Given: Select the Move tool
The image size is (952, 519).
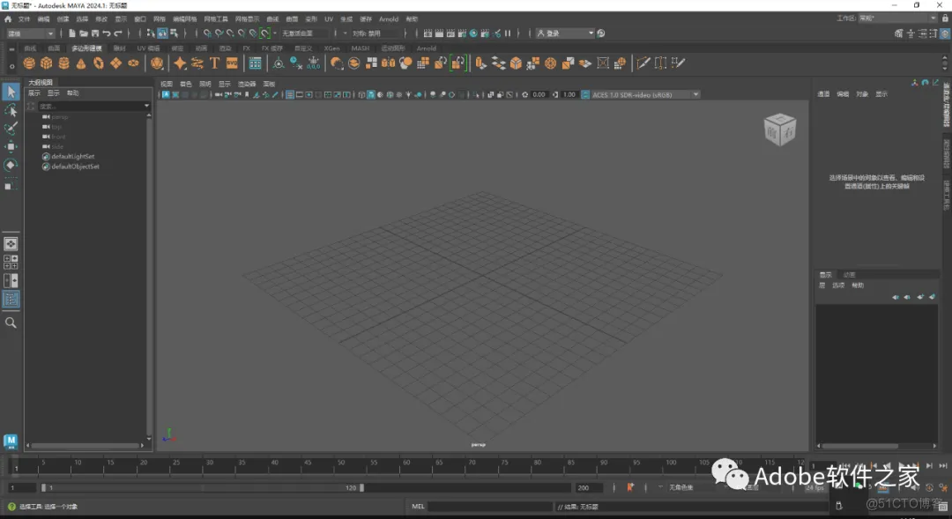Looking at the screenshot, I should pyautogui.click(x=11, y=147).
